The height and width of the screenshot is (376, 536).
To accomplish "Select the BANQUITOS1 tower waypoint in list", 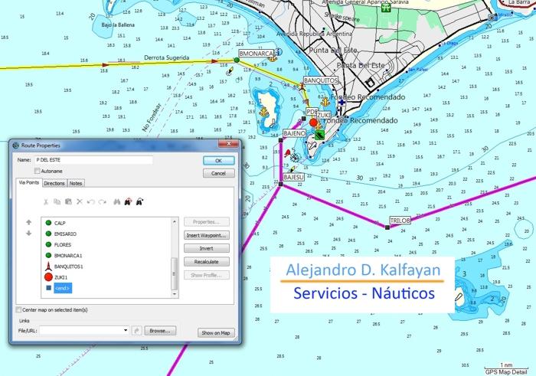I will tap(68, 266).
